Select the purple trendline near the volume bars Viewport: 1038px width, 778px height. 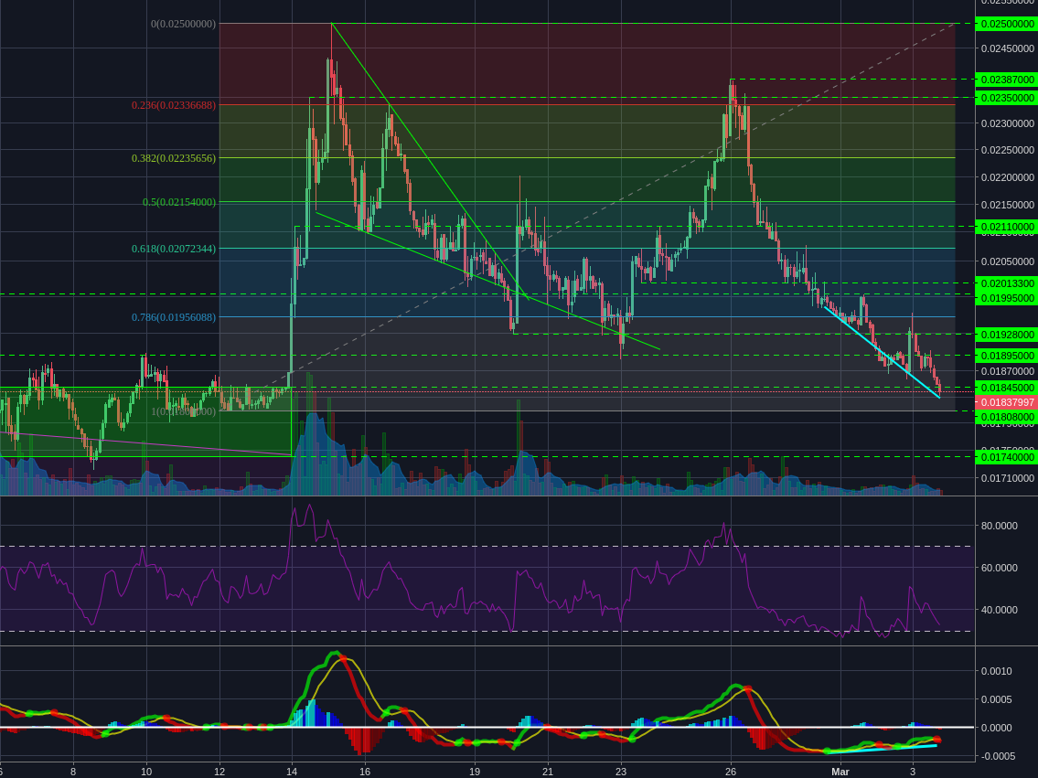[x=145, y=444]
